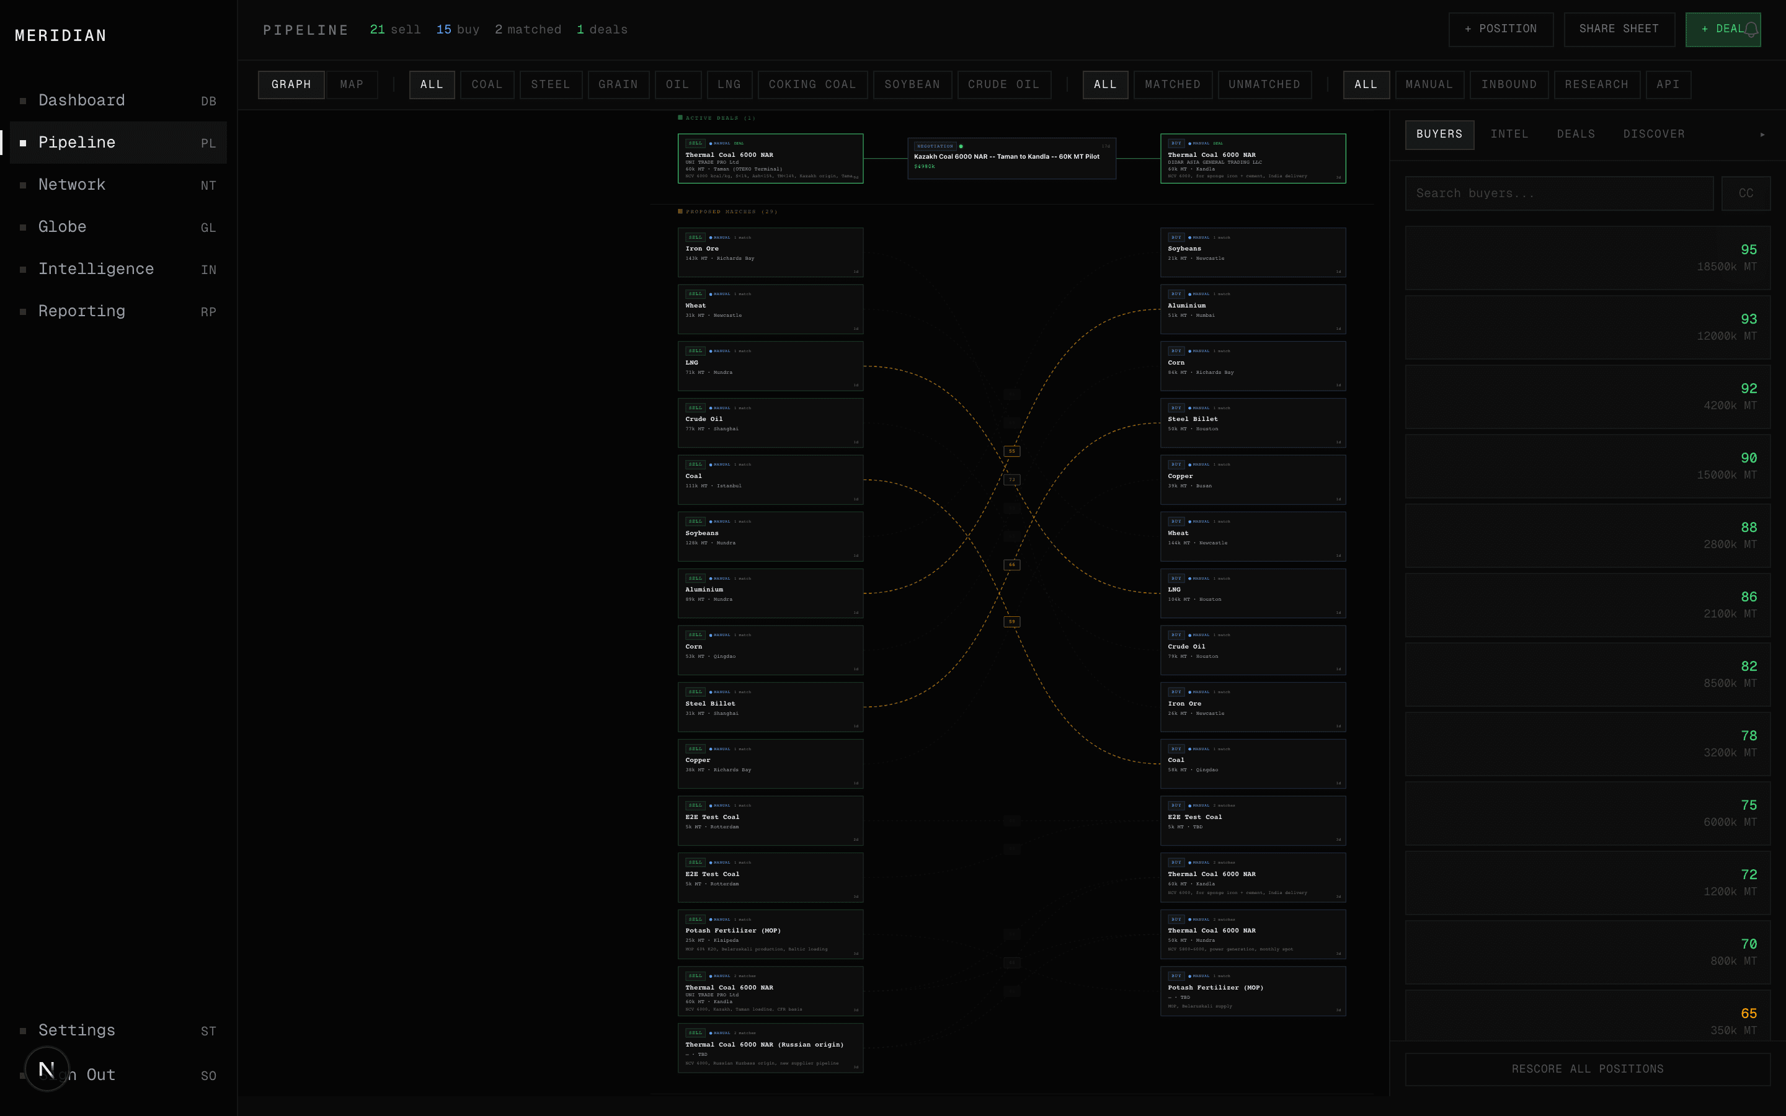Viewport: 1786px width, 1116px height.
Task: Enable the MATCHED filter
Action: tap(1173, 84)
